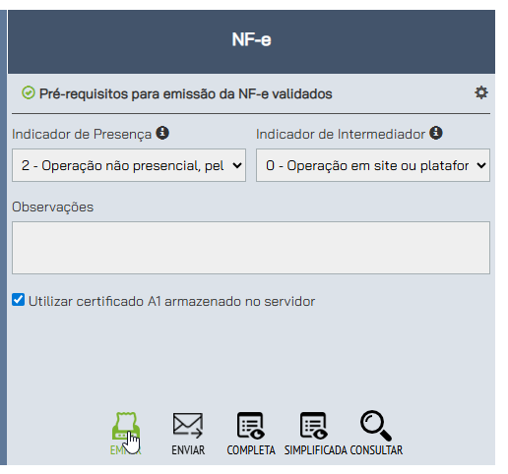508x474 pixels.
Task: Click the ENVIAR text label
Action: click(x=188, y=450)
